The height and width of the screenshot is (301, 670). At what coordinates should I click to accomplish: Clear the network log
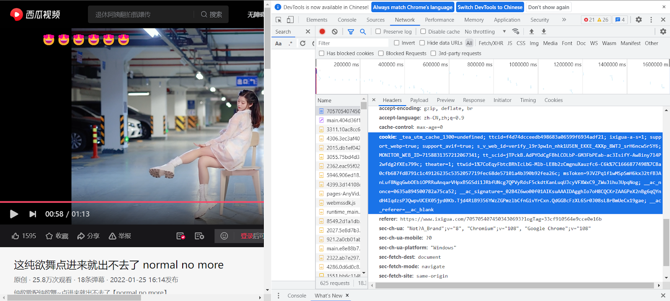[335, 31]
